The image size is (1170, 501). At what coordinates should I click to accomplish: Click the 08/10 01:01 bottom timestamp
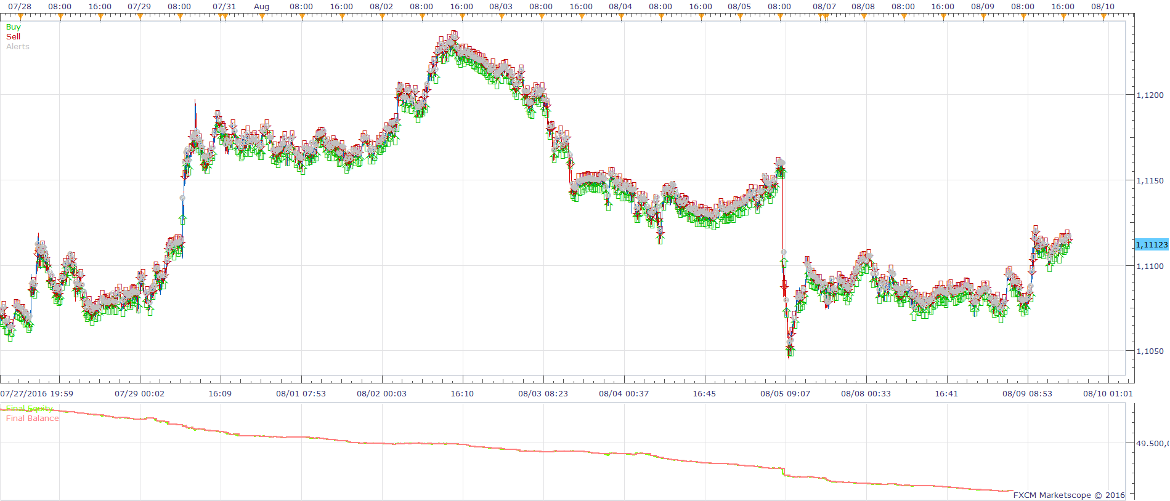point(1108,394)
